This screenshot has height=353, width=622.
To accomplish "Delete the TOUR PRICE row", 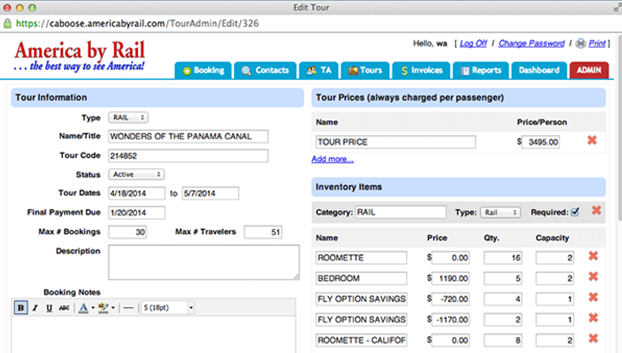I will click(x=592, y=140).
